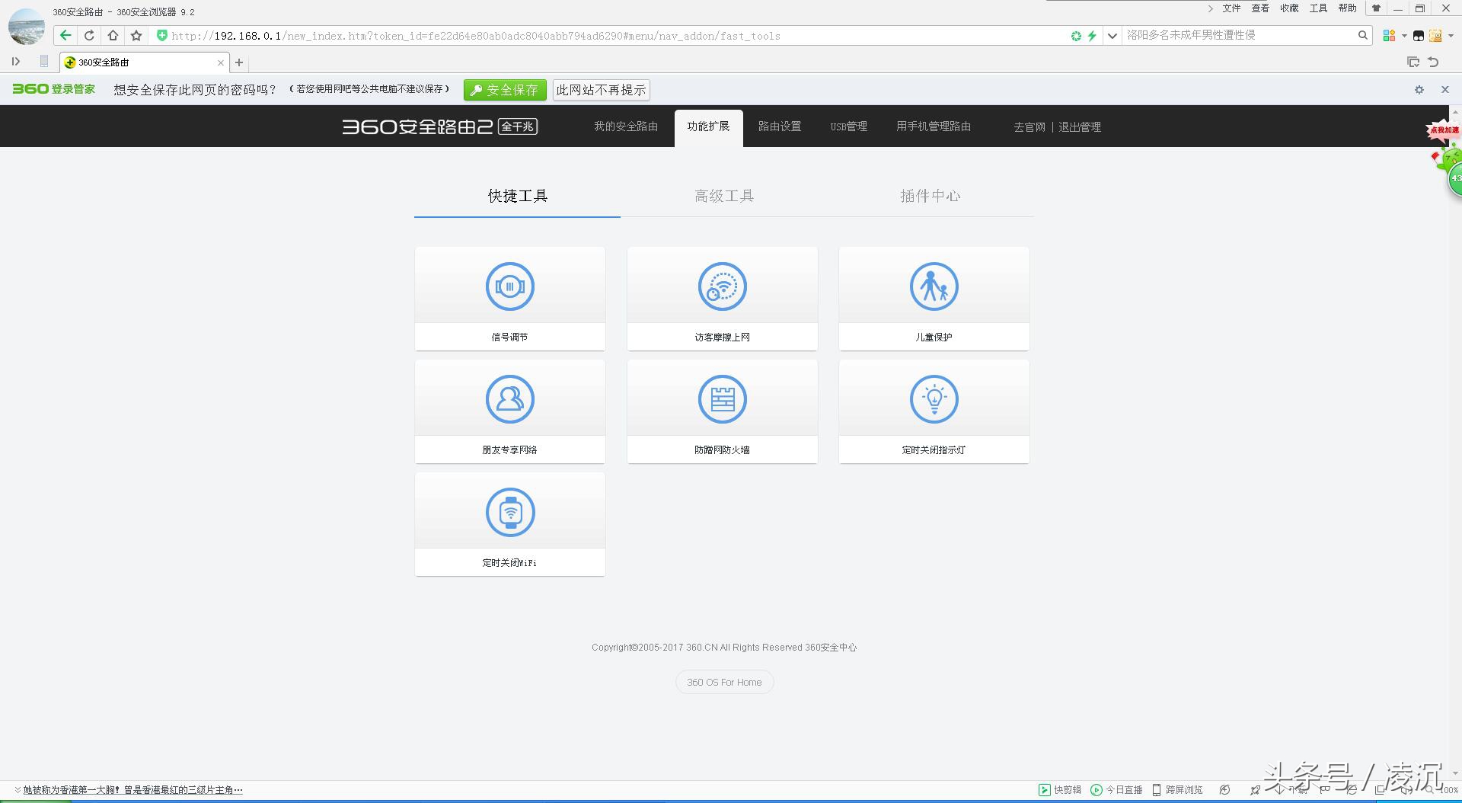Click the browser home page icon

pyautogui.click(x=113, y=35)
